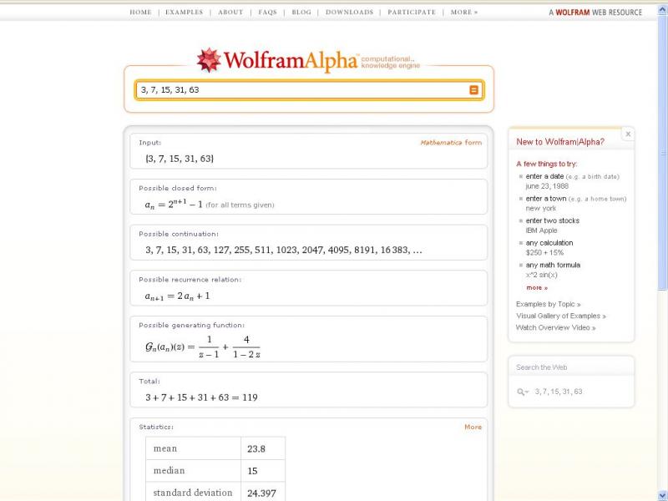Viewport: 668px width, 501px height.
Task: Click the red more » link in the sidebar
Action: [x=537, y=288]
